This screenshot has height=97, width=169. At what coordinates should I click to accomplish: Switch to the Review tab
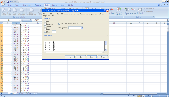(55, 5)
